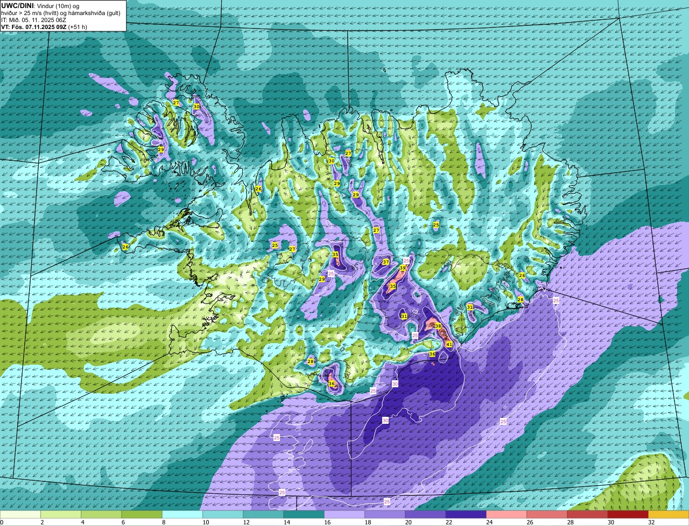
Task: Click 'VT: Fös. 07.11.2025 09Z' valid time
Action: [34, 27]
